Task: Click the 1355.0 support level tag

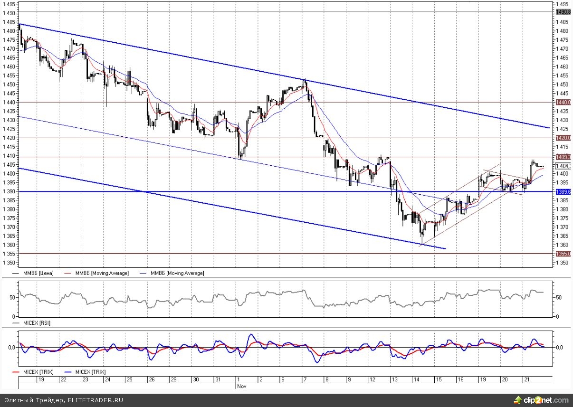Action: click(x=563, y=254)
